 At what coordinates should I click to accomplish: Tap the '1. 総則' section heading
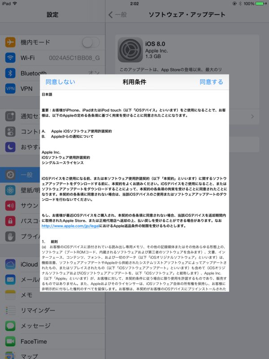coord(50,241)
